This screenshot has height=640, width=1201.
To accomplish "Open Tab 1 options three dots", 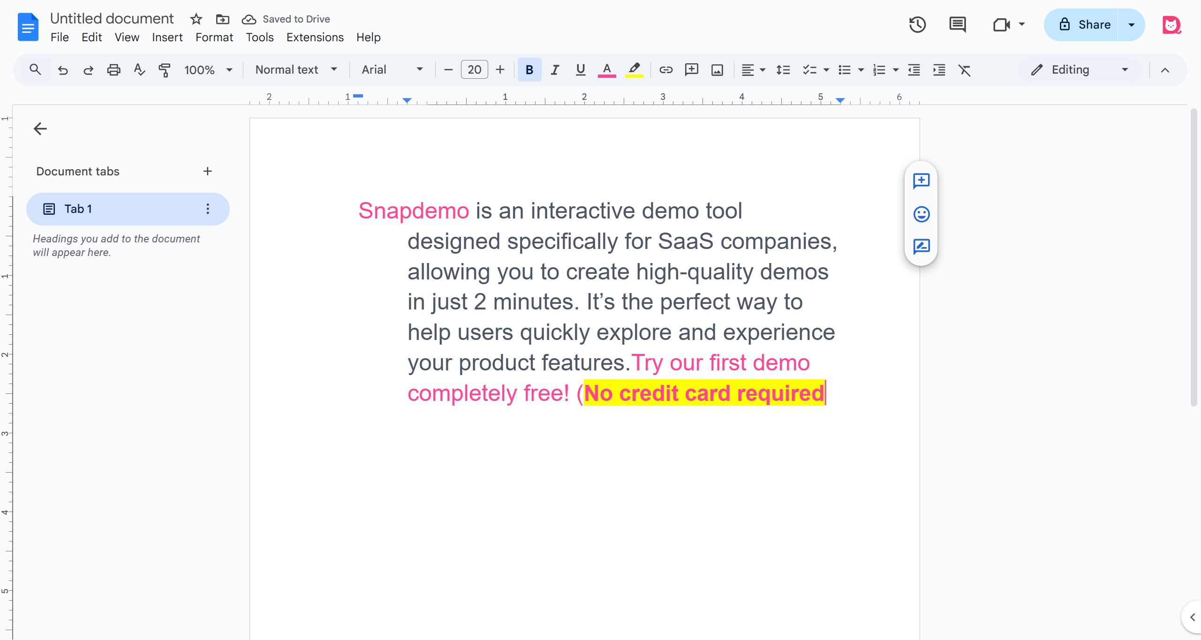I will click(208, 209).
